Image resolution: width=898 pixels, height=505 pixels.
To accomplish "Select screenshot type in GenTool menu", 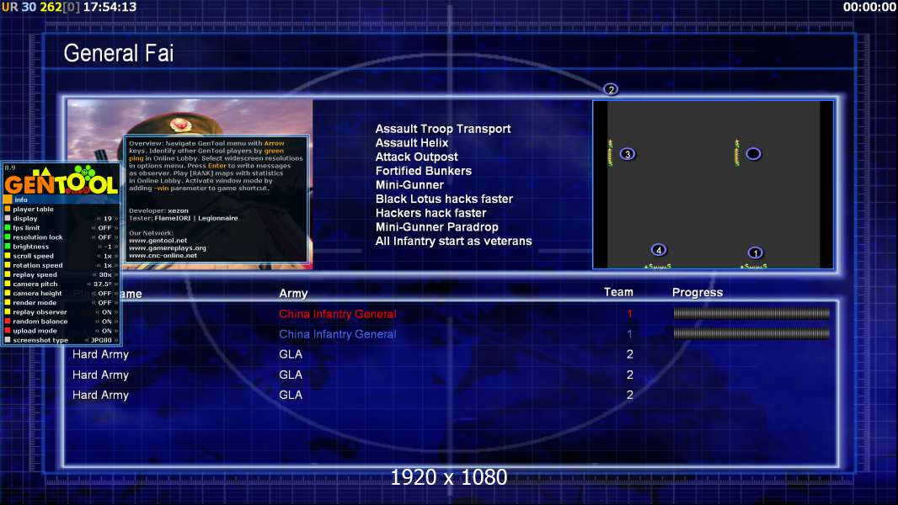I will [40, 340].
